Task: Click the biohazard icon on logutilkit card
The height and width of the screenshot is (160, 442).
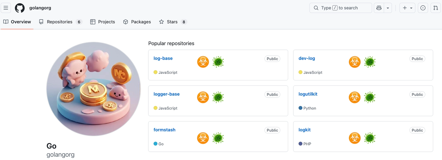Action: point(355,97)
